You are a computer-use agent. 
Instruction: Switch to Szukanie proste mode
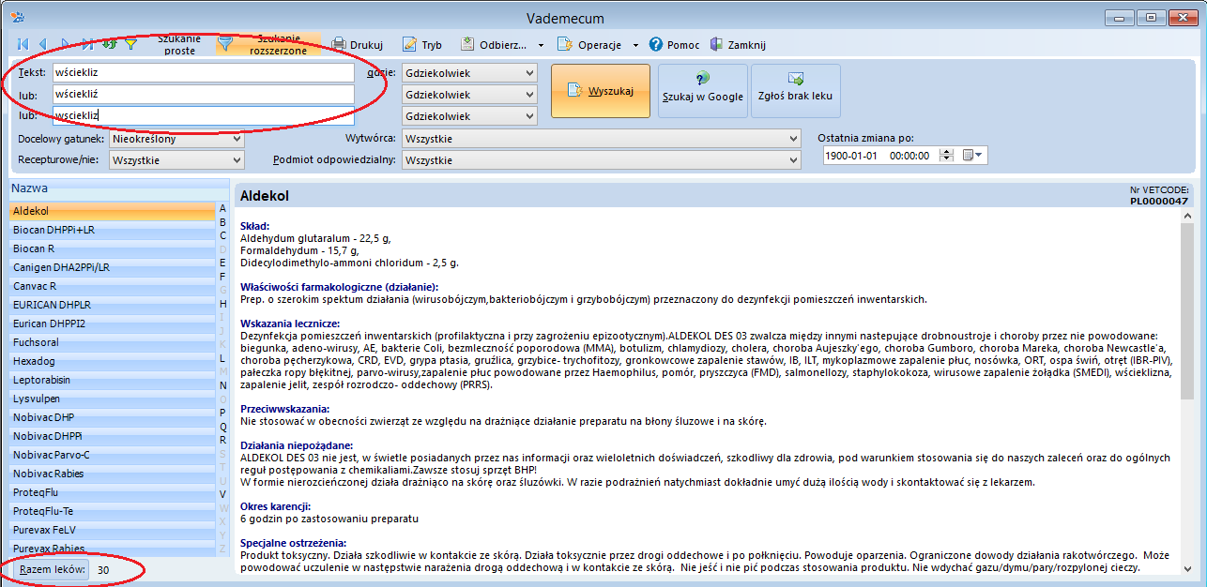[180, 44]
